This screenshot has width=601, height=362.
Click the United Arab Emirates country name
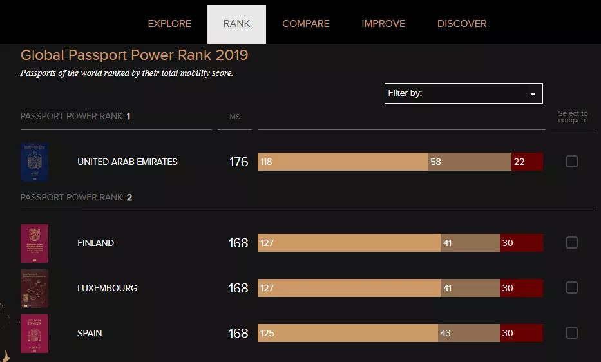(128, 162)
